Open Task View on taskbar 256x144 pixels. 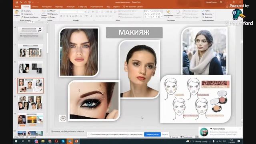(29, 141)
